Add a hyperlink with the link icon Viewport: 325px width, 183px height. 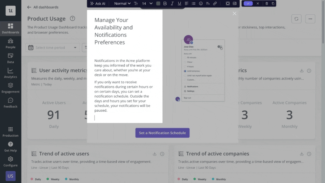tap(215, 4)
